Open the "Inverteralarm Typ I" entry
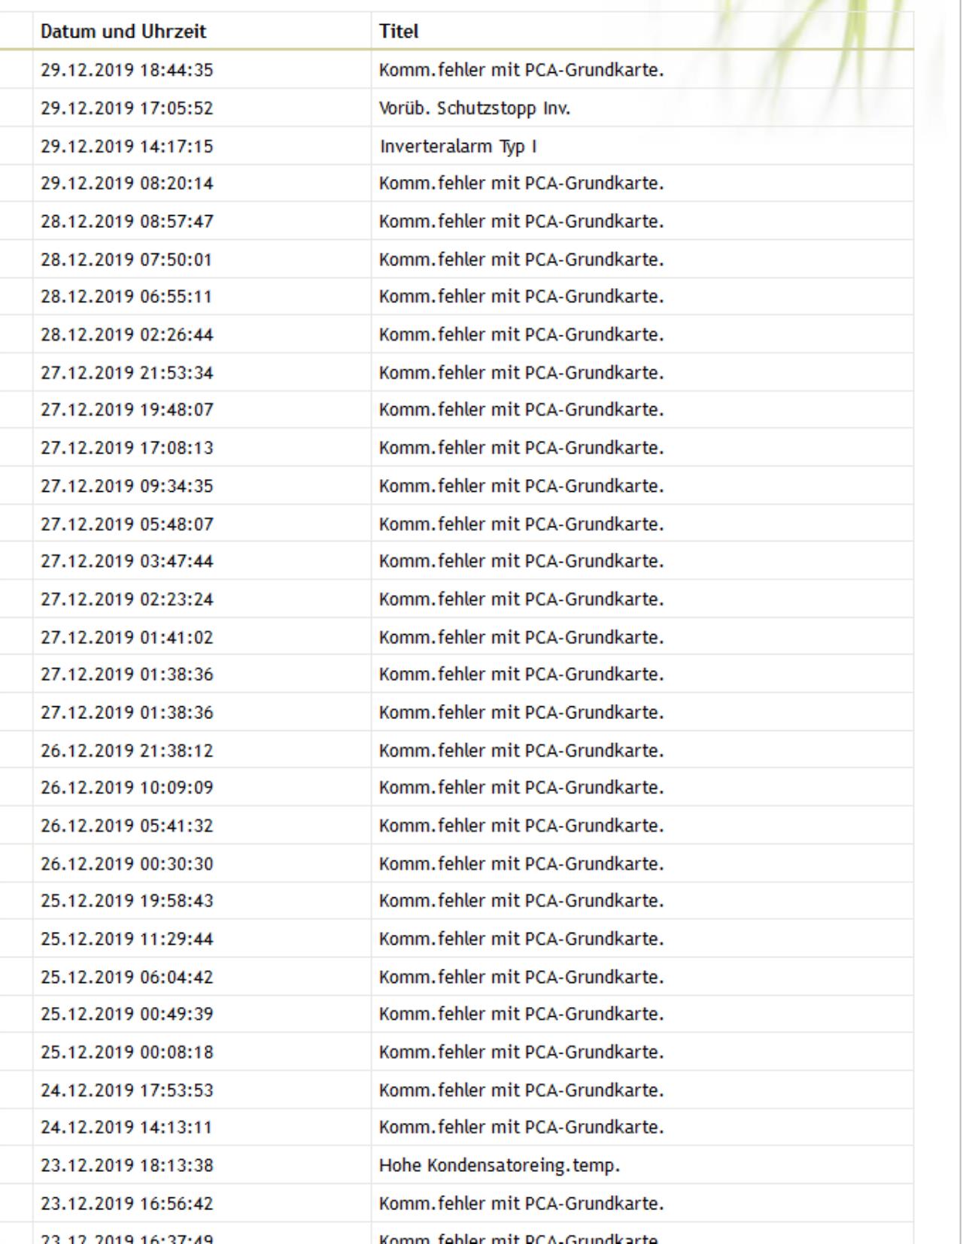963x1244 pixels. [x=457, y=146]
